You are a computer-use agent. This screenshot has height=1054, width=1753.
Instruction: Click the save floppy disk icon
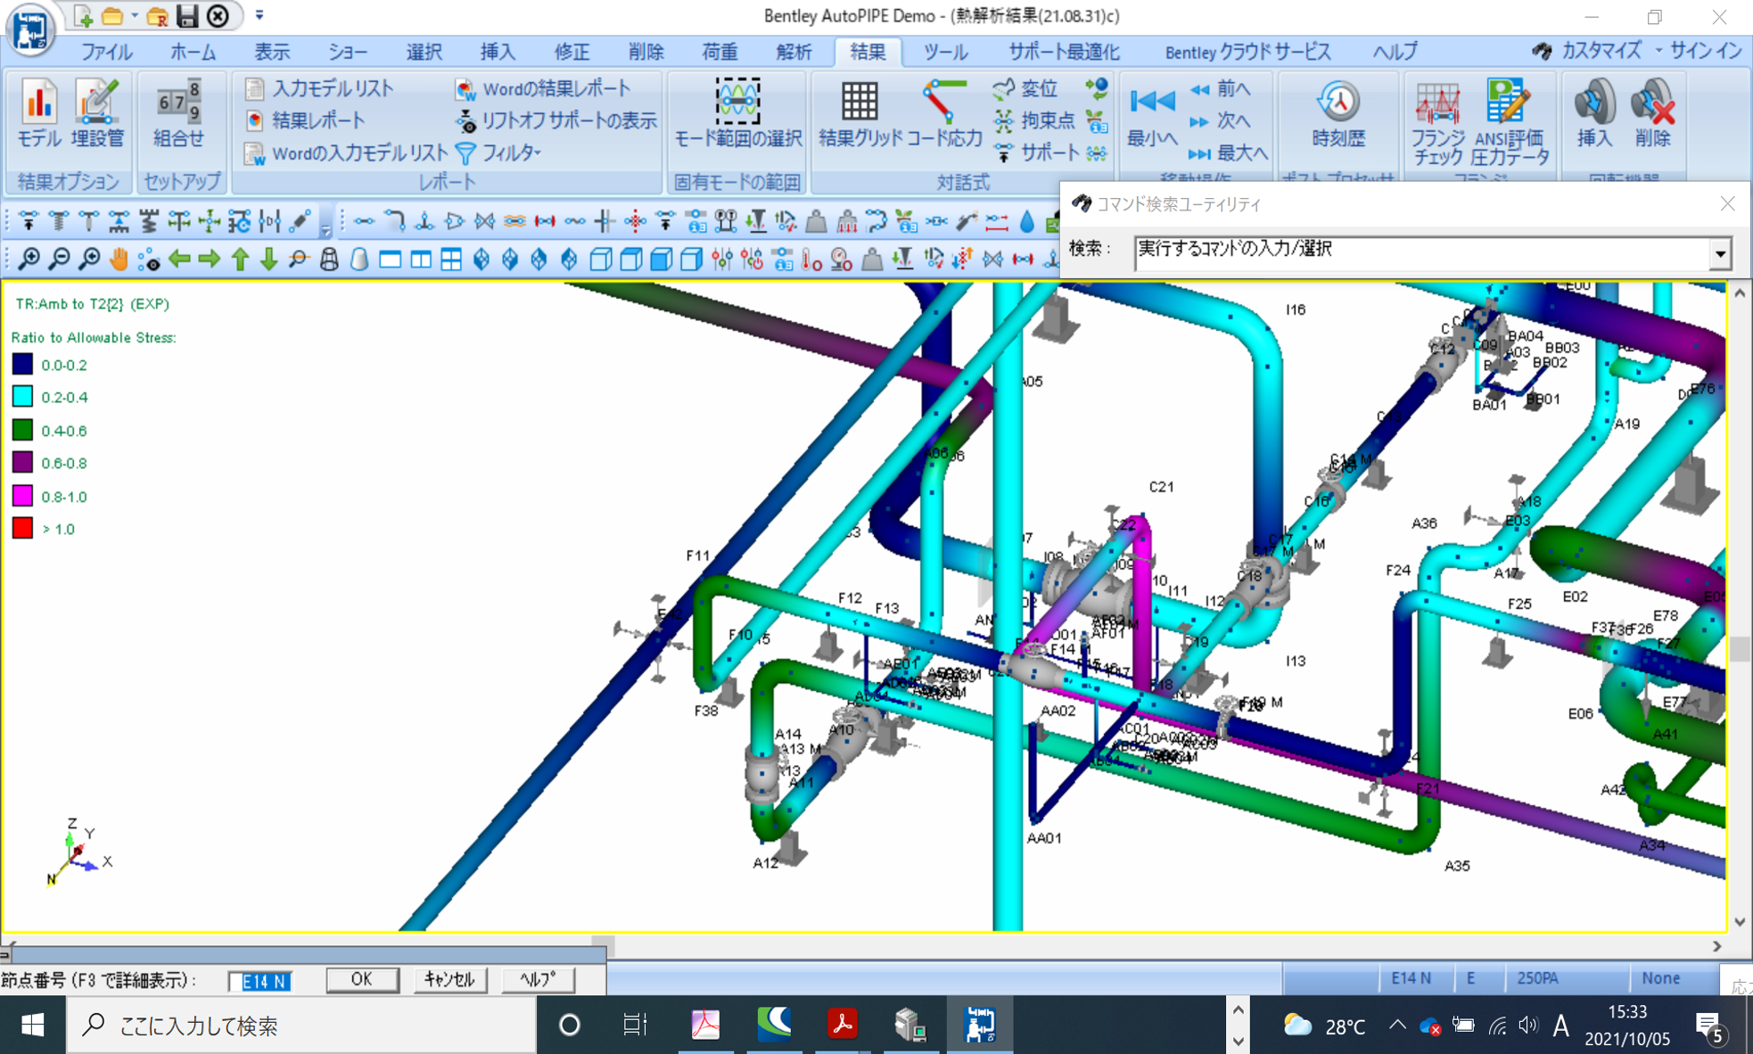pyautogui.click(x=187, y=16)
